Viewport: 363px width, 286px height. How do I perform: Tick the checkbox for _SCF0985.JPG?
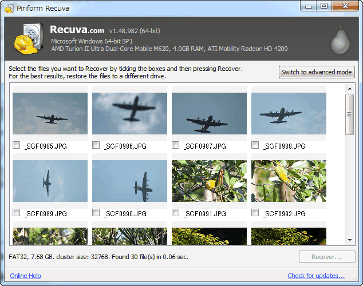point(16,145)
